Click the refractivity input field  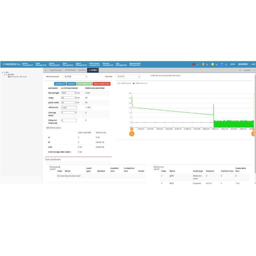pyautogui.click(x=69, y=108)
